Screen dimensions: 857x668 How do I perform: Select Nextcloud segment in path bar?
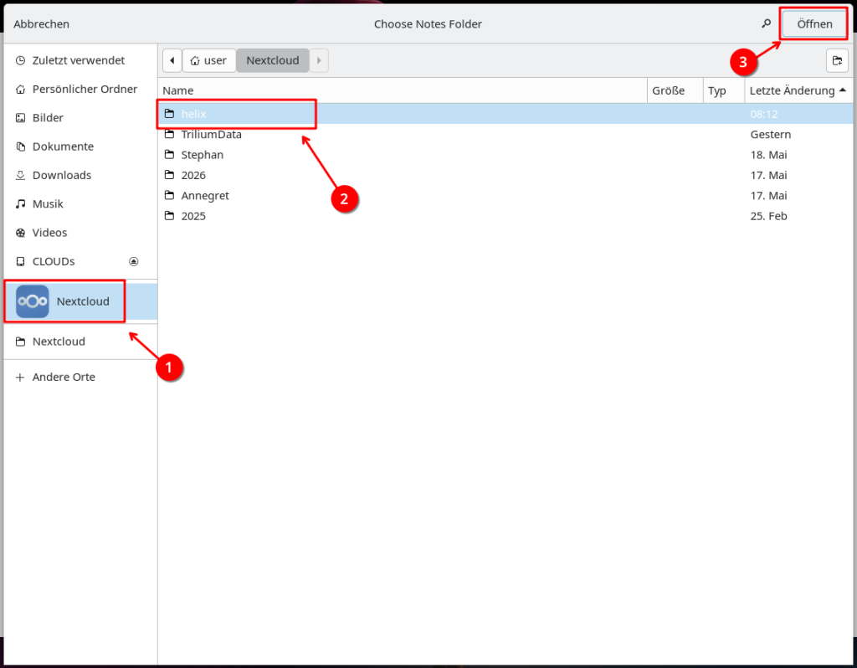pyautogui.click(x=273, y=60)
